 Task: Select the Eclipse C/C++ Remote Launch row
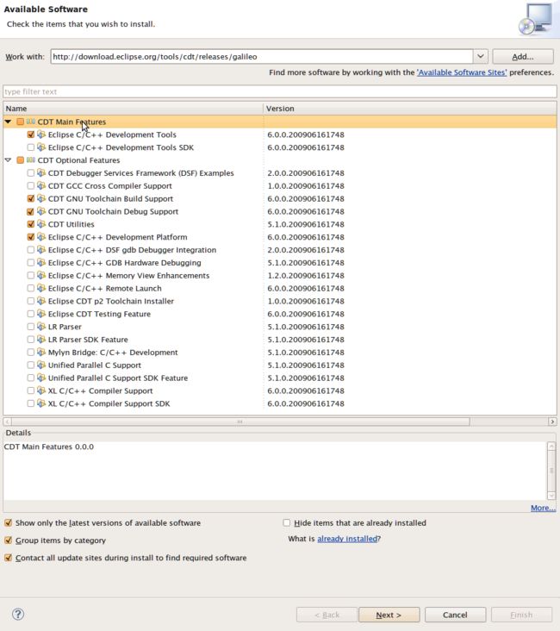pos(280,288)
